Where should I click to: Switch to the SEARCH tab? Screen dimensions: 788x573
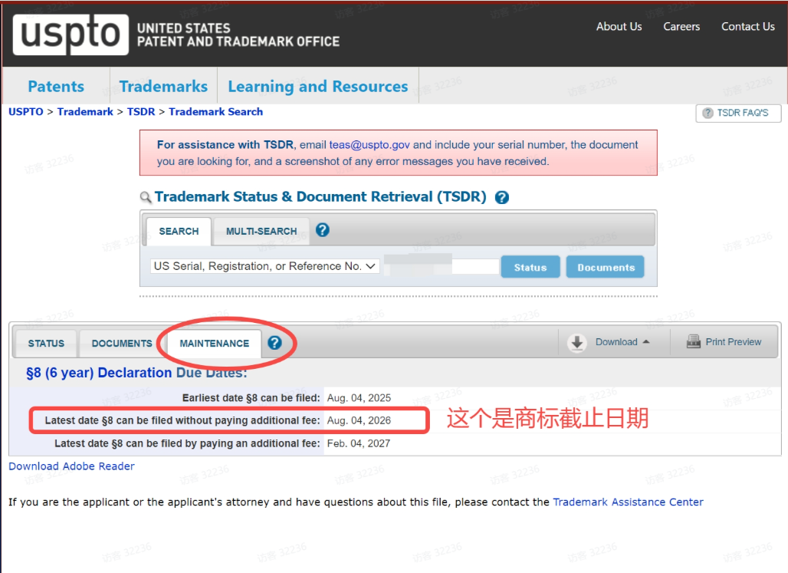click(179, 232)
